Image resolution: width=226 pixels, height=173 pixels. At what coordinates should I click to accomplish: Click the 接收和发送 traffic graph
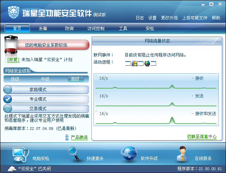156,117
